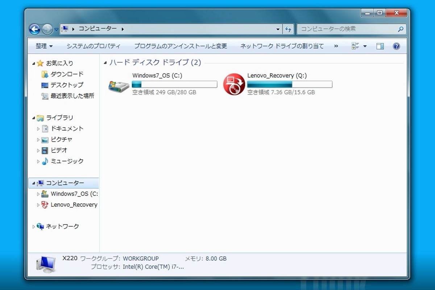Image resolution: width=435 pixels, height=290 pixels.
Task: Open the ダウンロード folder
Action: coord(67,74)
